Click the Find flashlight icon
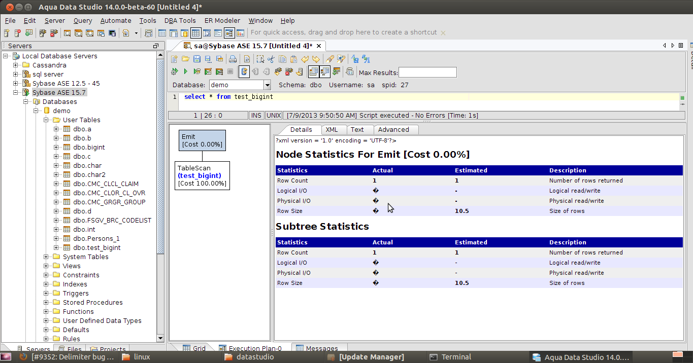The height and width of the screenshot is (363, 693). [330, 59]
